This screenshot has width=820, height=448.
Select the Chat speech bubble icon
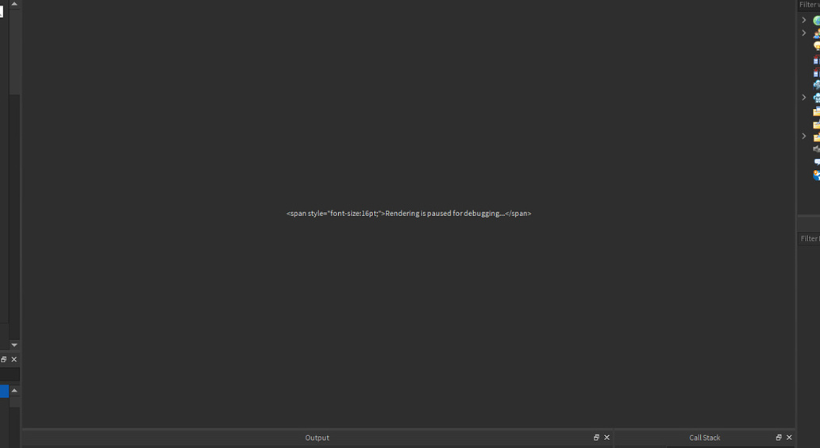pos(816,162)
